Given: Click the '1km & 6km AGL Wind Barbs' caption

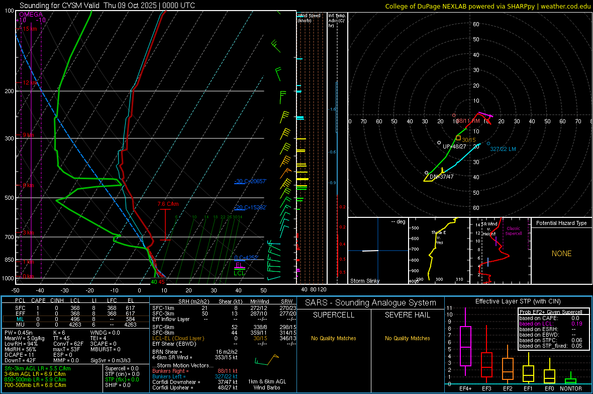Looking at the screenshot, I should [x=267, y=384].
